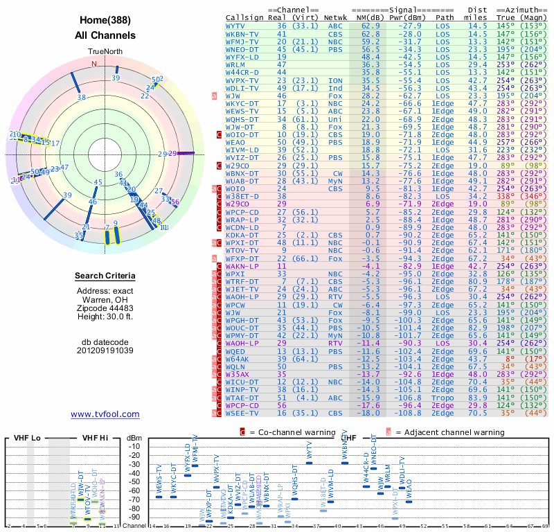The width and height of the screenshot is (554, 532).
Task: Select the purple channel 29 bar on radar
Action: 183,154
